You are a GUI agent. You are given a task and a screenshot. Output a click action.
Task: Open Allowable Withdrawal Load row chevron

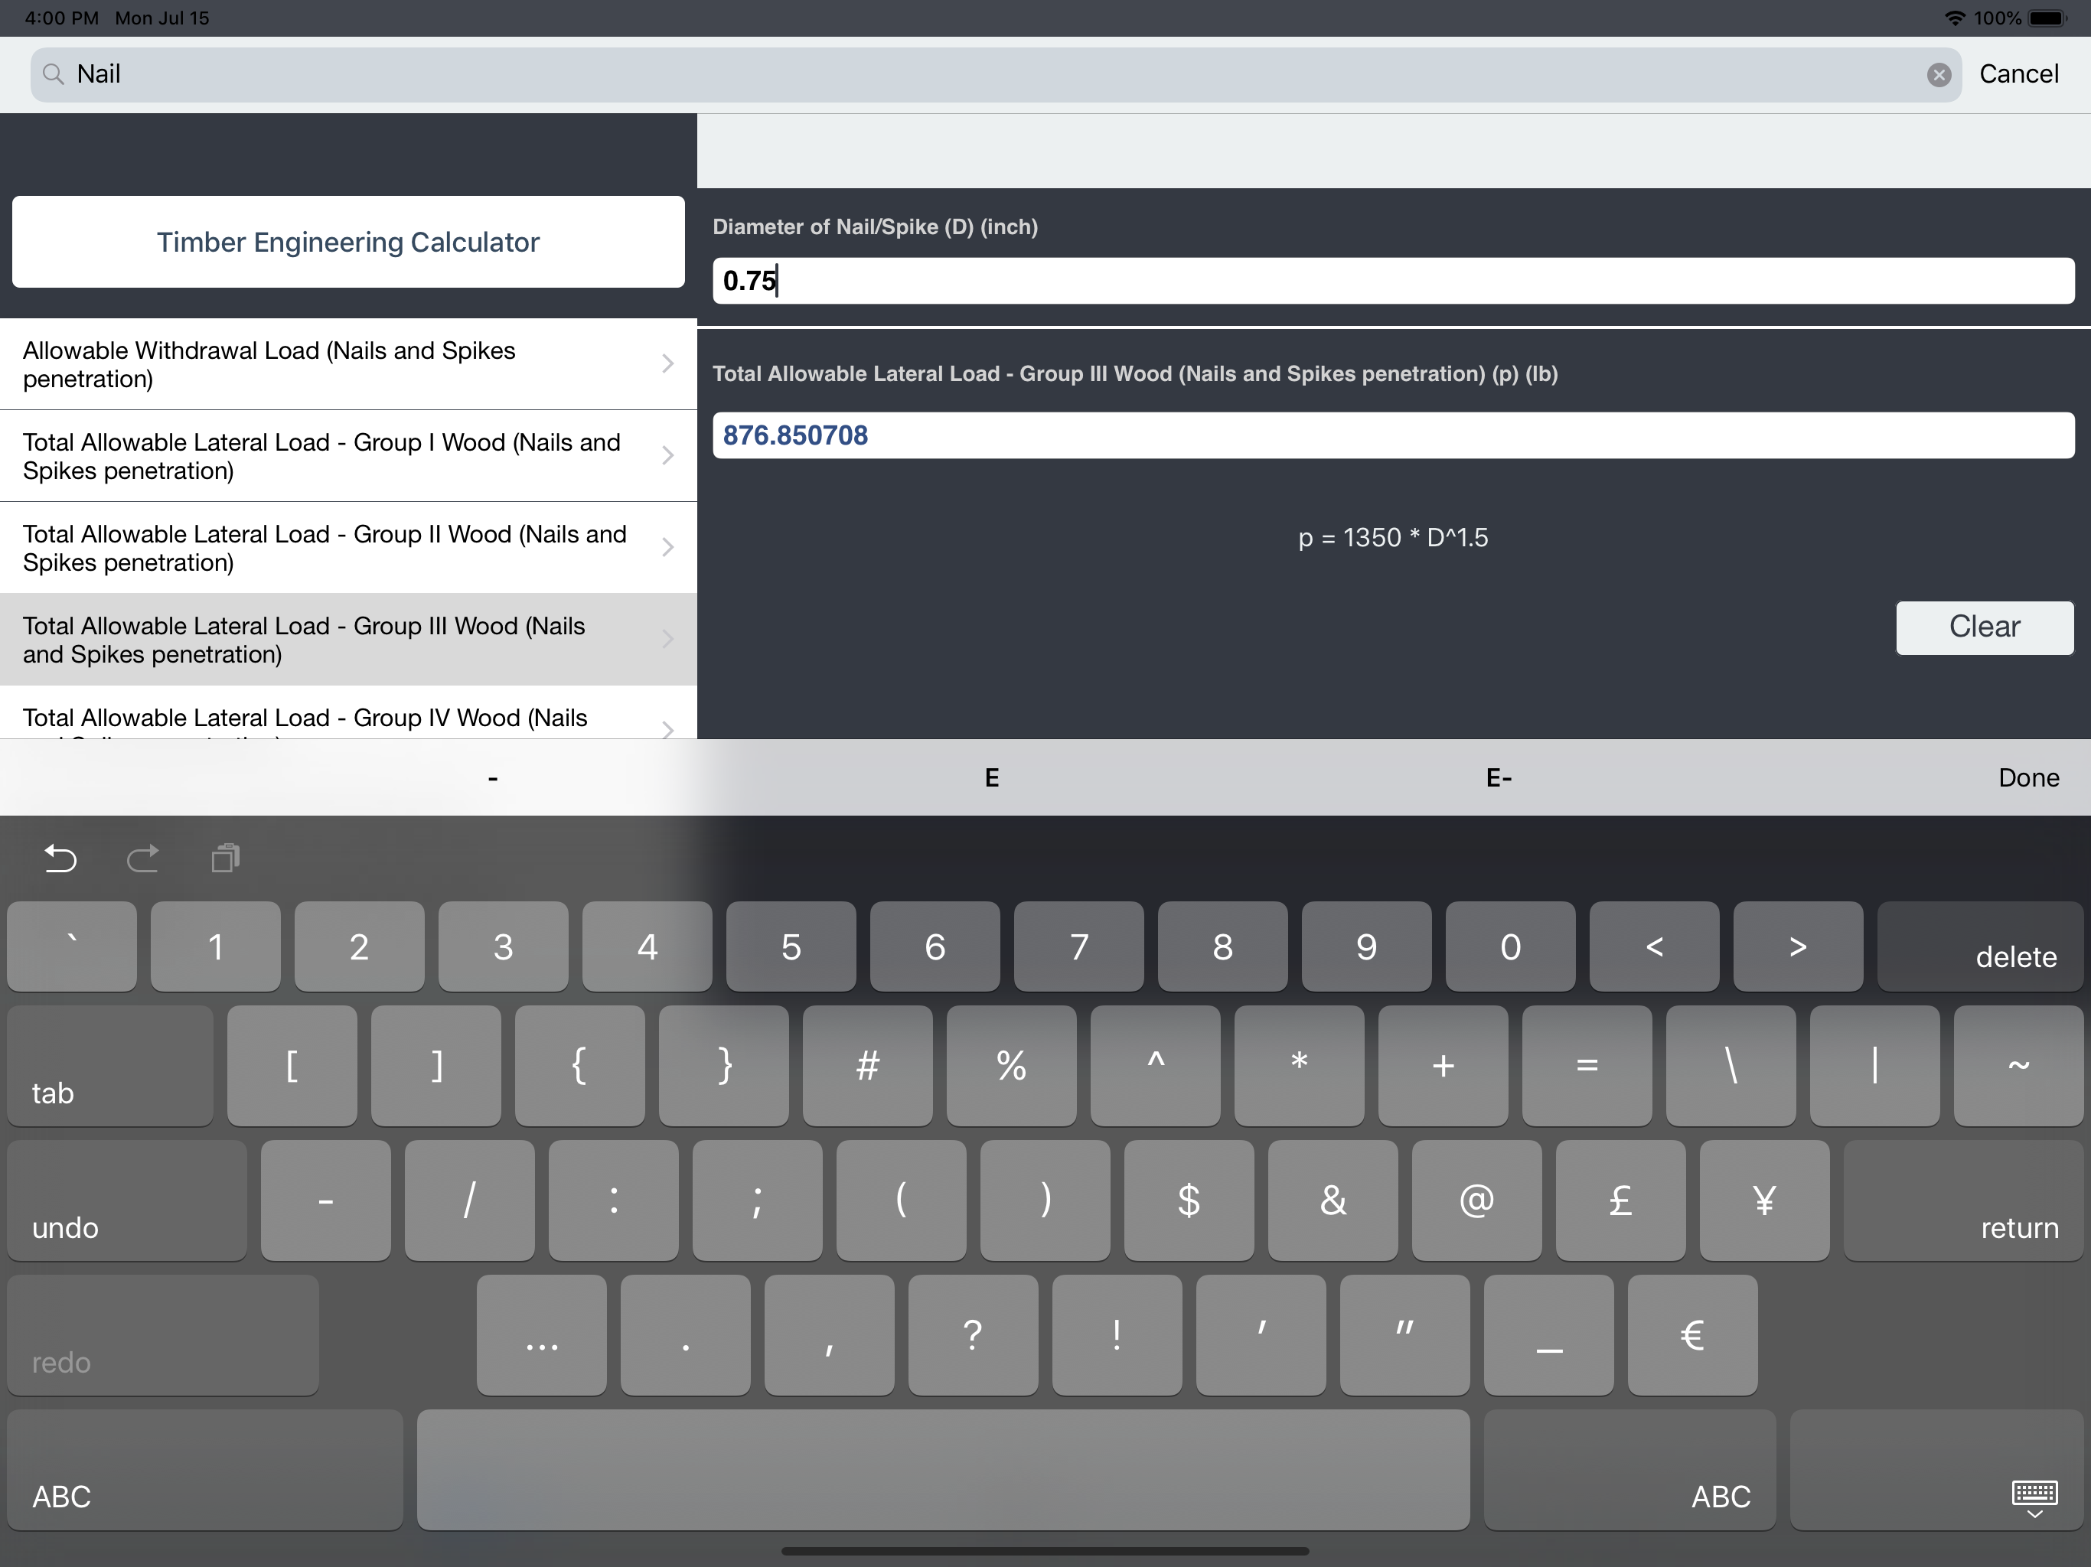pos(667,364)
